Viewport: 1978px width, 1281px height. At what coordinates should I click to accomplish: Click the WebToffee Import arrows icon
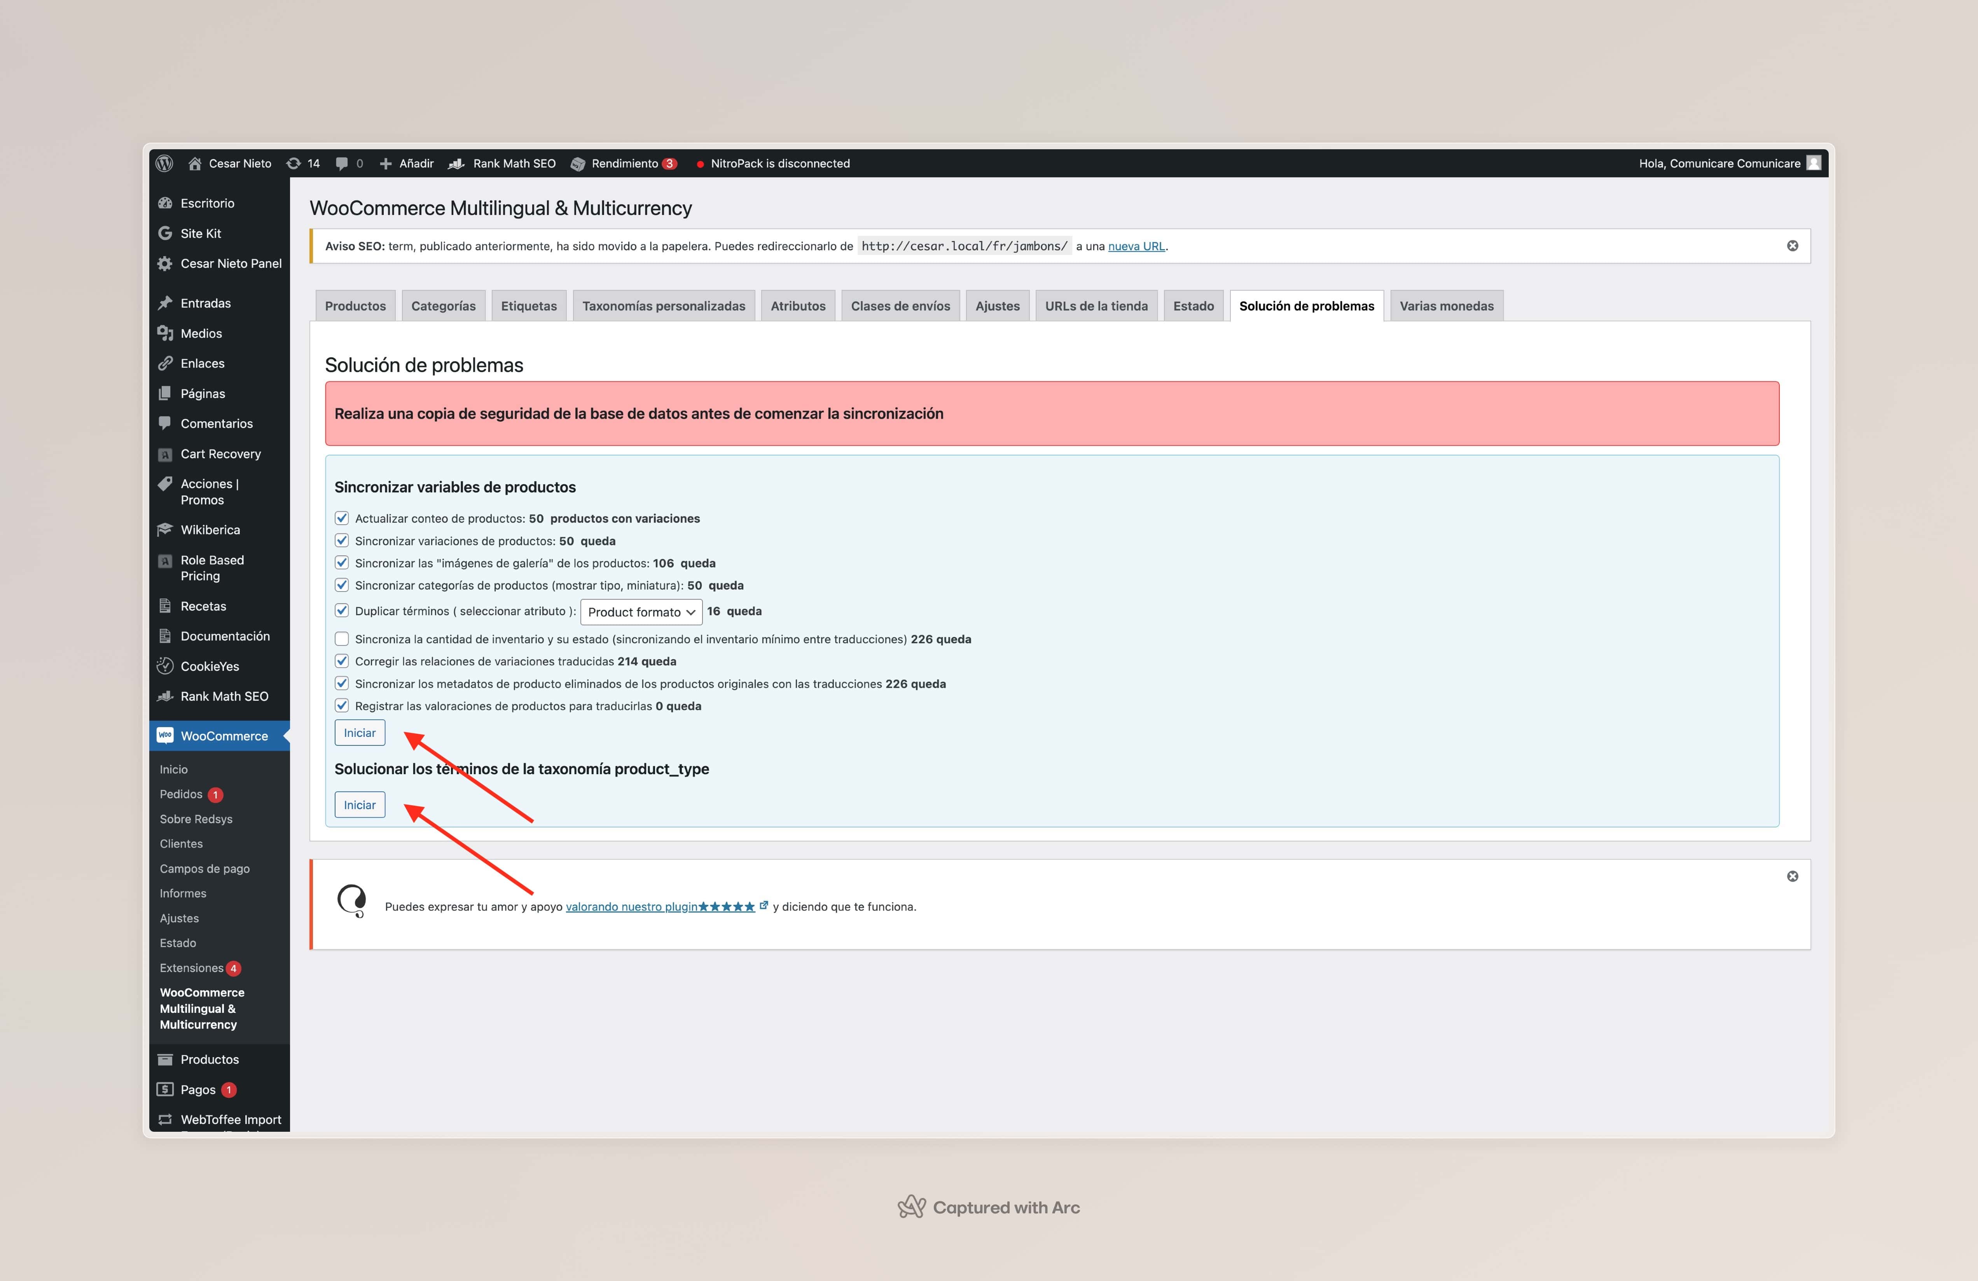coord(165,1119)
